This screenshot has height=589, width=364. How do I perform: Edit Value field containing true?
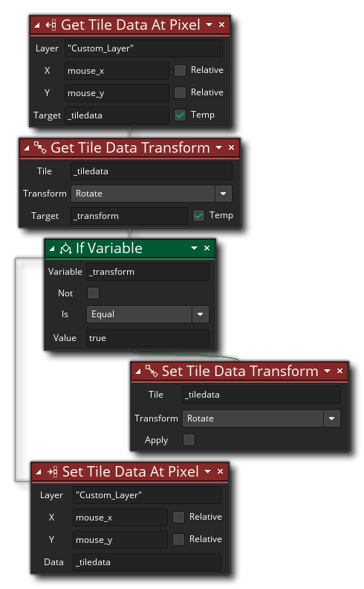click(x=148, y=338)
